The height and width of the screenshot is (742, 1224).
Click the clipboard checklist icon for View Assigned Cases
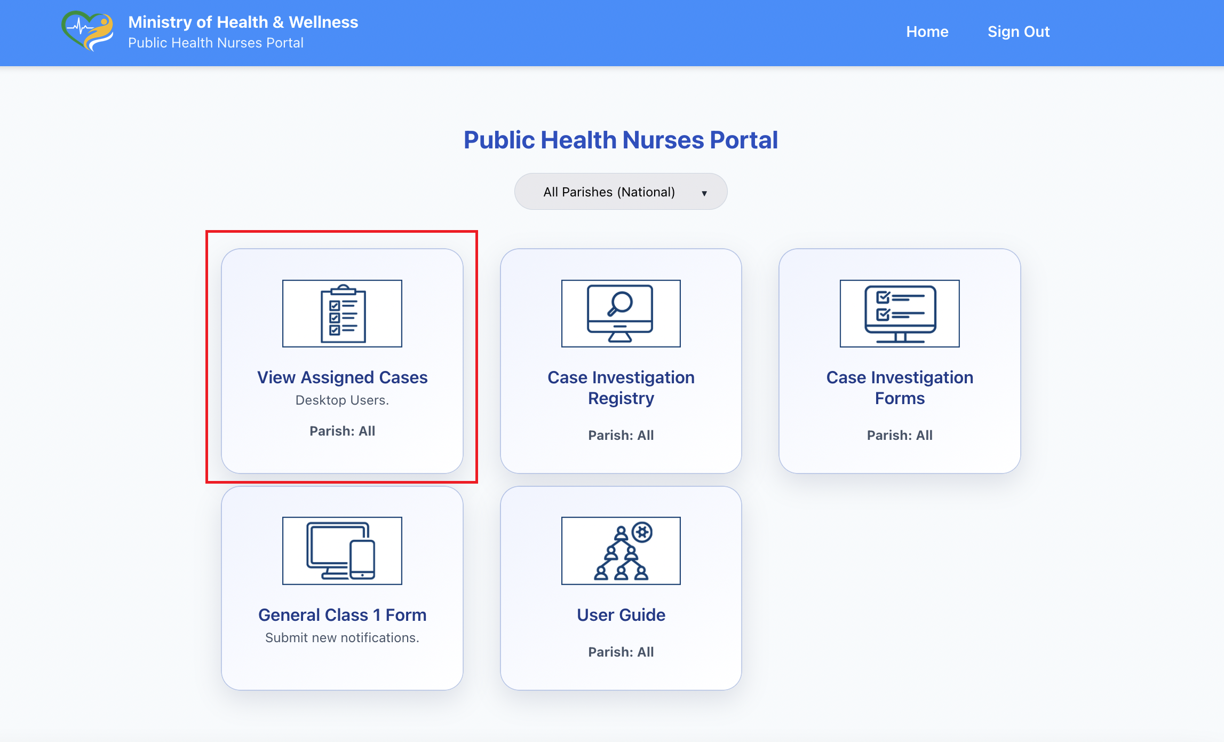click(342, 313)
